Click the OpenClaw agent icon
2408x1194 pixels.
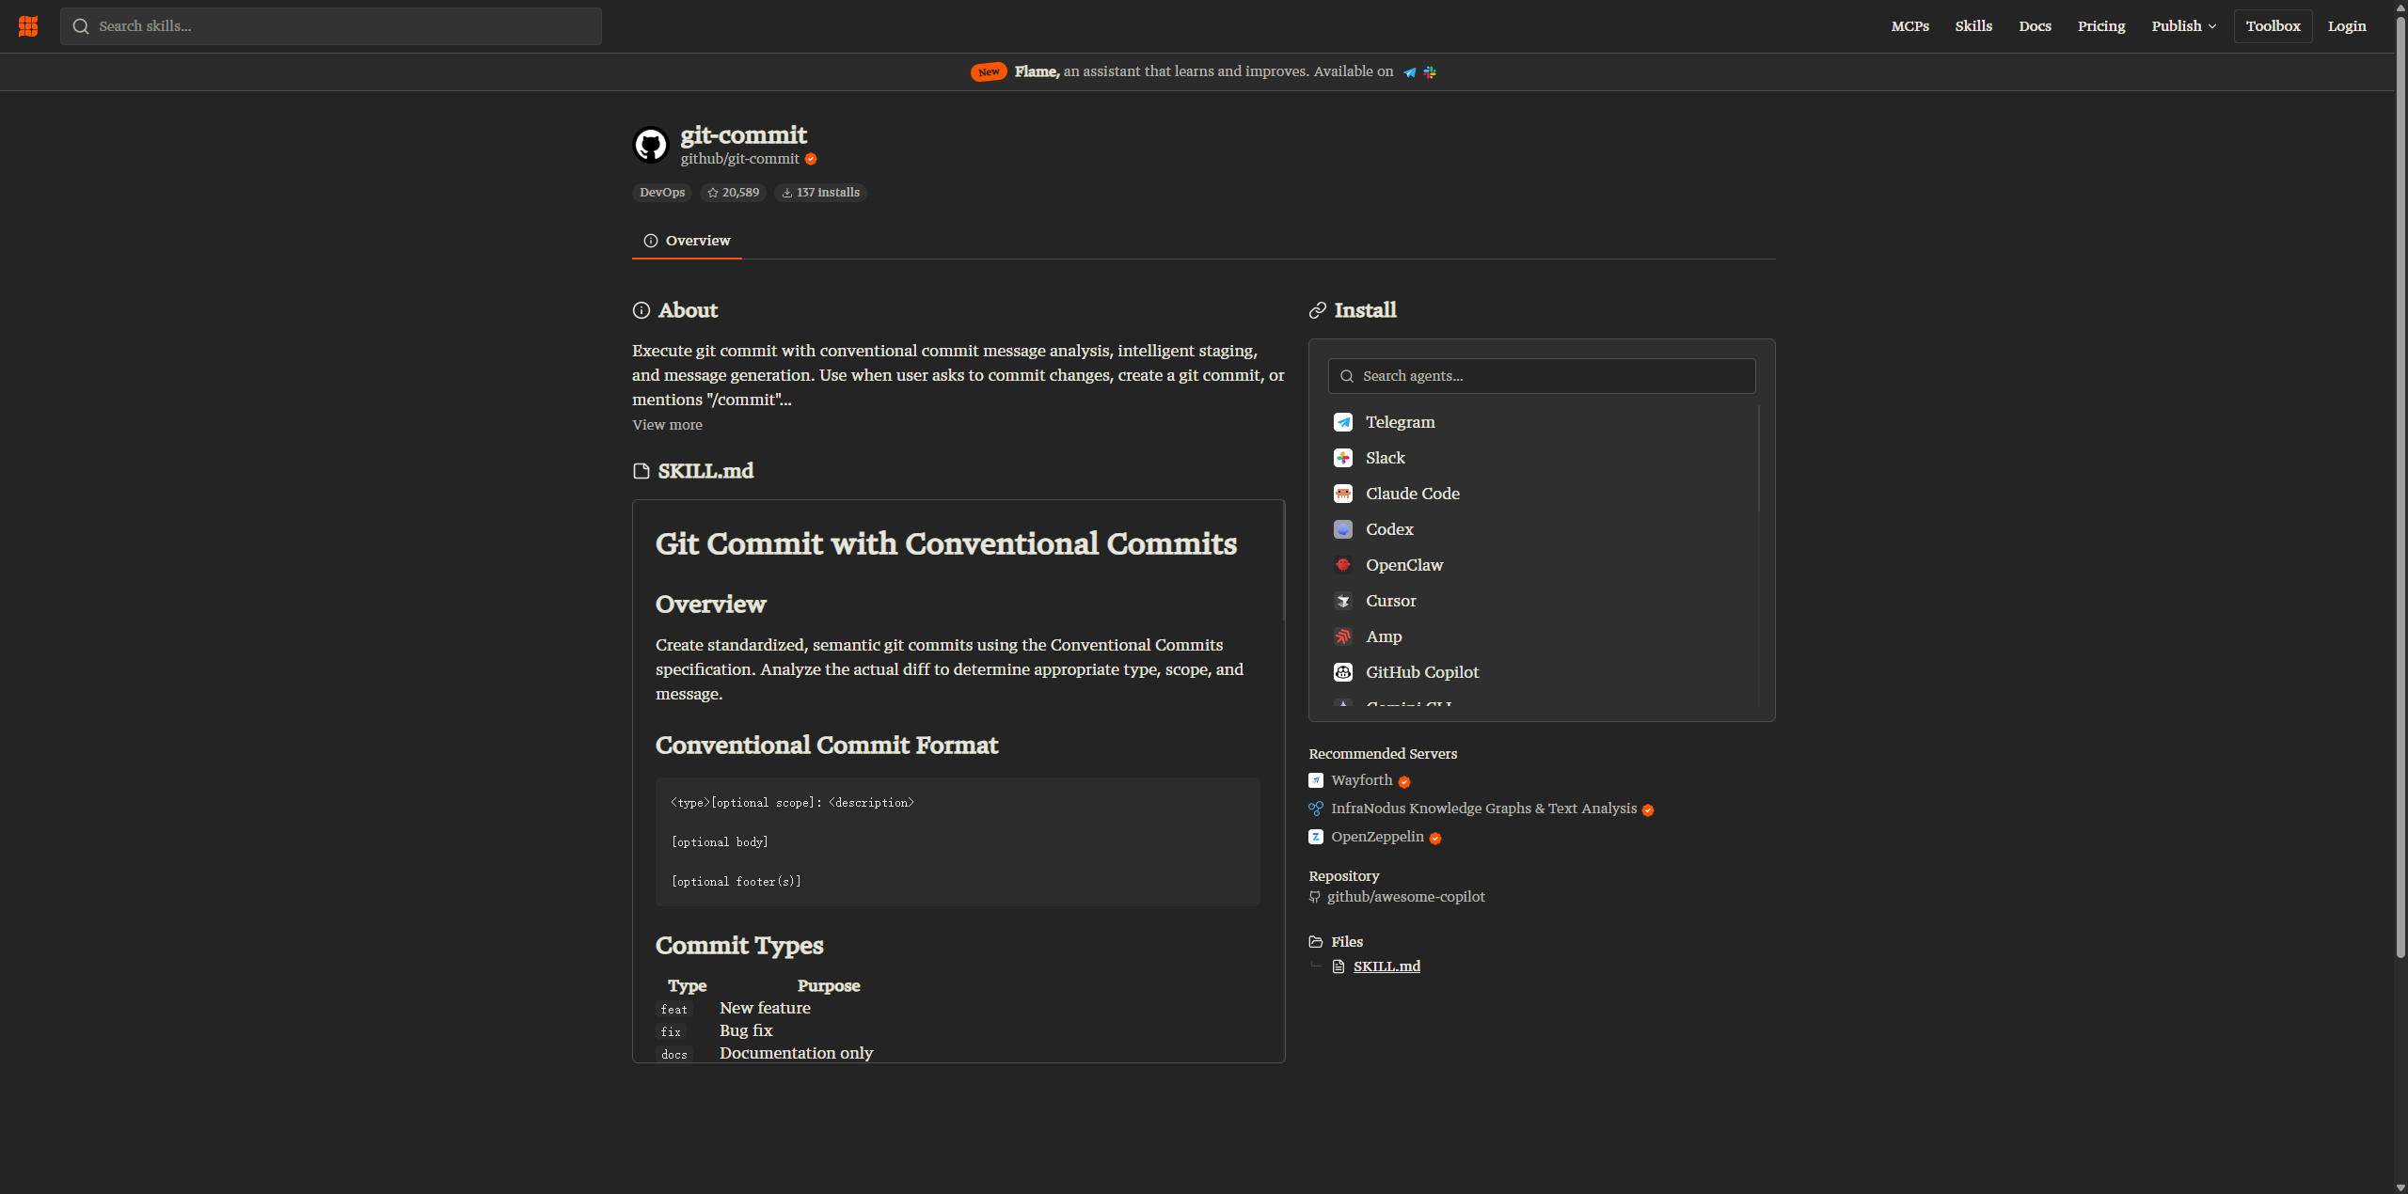(x=1343, y=565)
